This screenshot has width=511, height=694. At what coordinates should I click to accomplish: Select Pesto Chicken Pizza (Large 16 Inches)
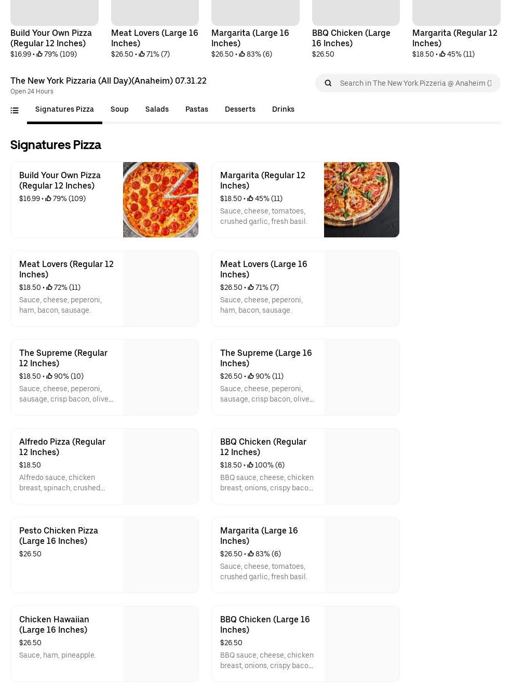pos(59,536)
